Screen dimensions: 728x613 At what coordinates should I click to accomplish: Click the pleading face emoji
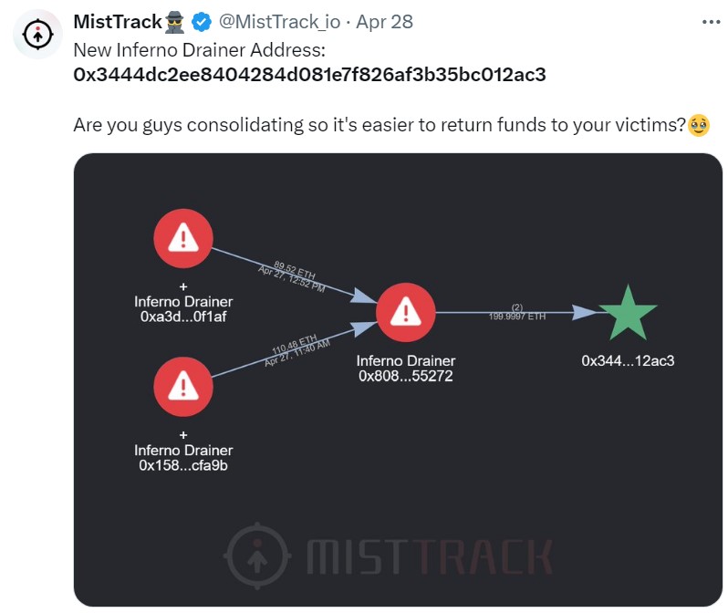pyautogui.click(x=698, y=125)
